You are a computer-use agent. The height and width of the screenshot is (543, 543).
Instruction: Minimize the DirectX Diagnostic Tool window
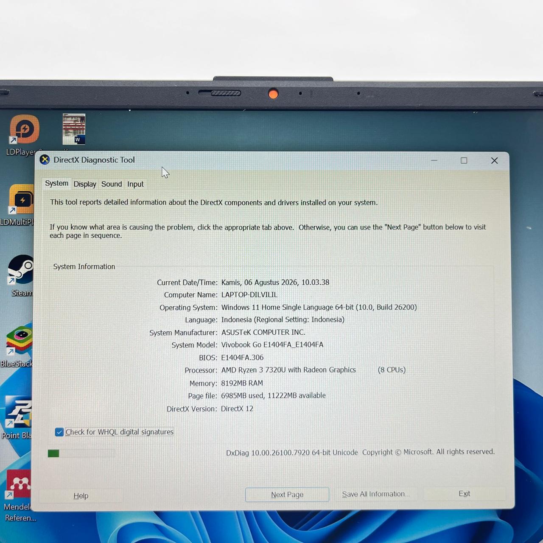pyautogui.click(x=434, y=160)
